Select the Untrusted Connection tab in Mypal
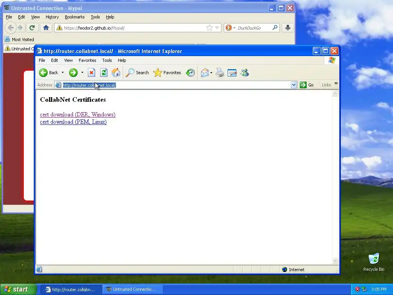This screenshot has height=295, width=393. 19,49
